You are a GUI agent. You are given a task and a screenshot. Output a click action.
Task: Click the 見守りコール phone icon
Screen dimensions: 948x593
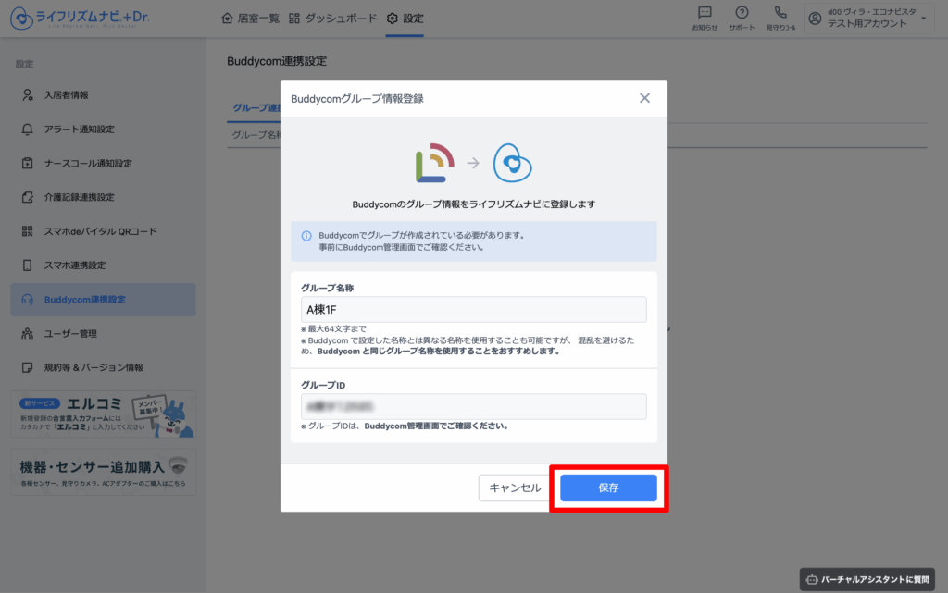(x=780, y=19)
